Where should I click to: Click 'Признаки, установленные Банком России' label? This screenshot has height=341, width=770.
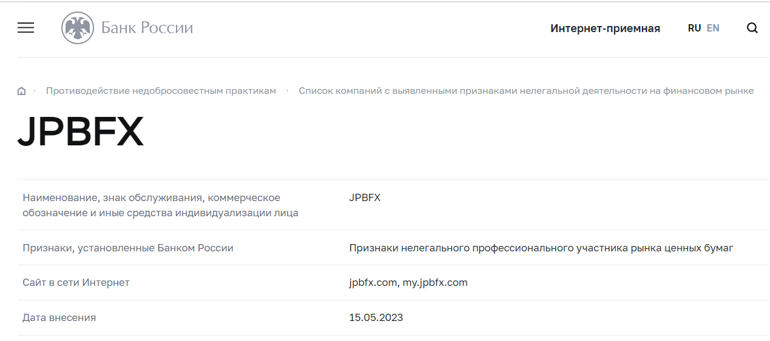[128, 248]
